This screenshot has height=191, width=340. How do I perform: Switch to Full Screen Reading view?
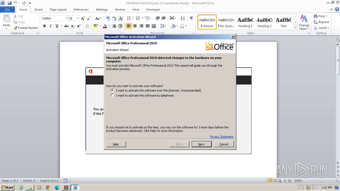coord(275,181)
